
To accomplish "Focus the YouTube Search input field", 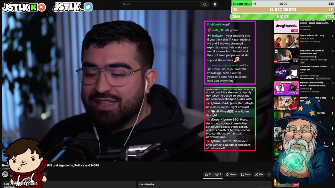I will point(161,4).
